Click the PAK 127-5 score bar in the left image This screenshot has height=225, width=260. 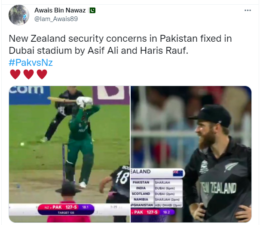tap(66, 210)
